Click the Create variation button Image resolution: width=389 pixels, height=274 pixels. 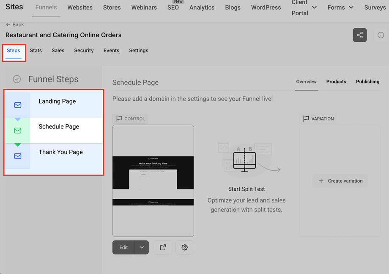pos(340,181)
